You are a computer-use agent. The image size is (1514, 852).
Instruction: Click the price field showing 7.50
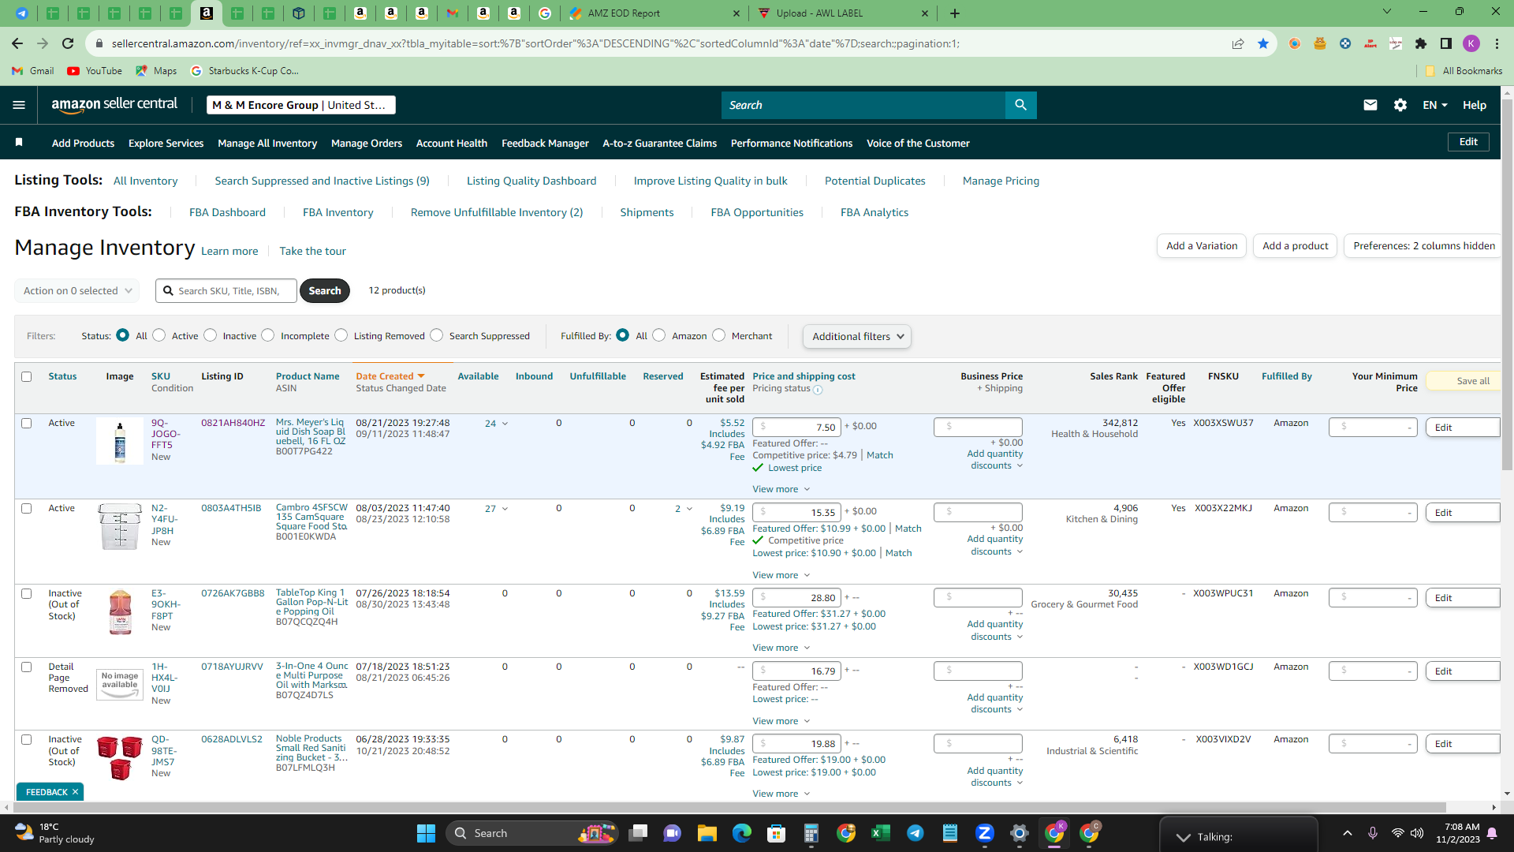tap(796, 427)
